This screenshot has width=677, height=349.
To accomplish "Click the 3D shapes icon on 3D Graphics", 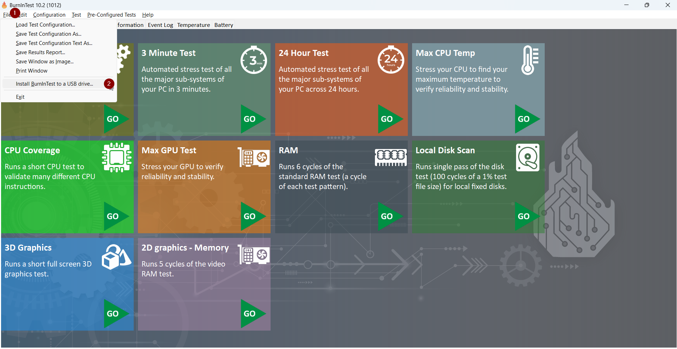I will pyautogui.click(x=116, y=257).
